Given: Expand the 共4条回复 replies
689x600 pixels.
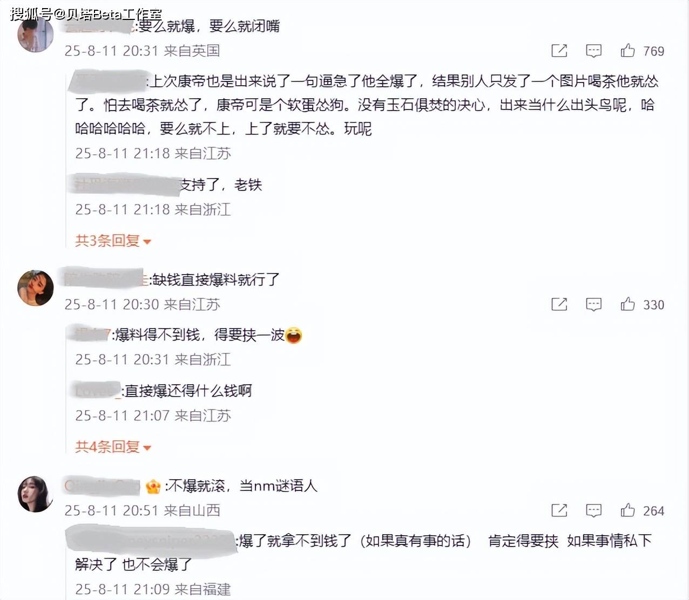Looking at the screenshot, I should [113, 447].
